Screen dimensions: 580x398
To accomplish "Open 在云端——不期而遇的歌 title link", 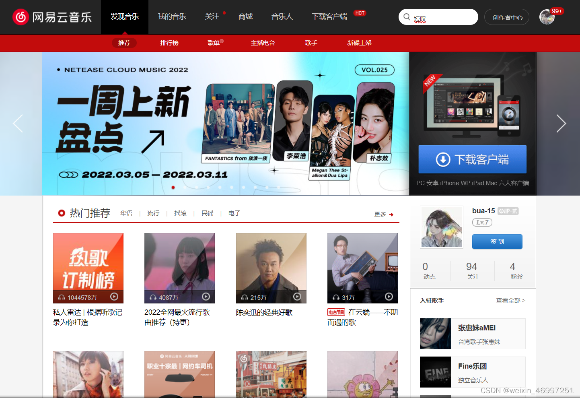I will pyautogui.click(x=363, y=317).
